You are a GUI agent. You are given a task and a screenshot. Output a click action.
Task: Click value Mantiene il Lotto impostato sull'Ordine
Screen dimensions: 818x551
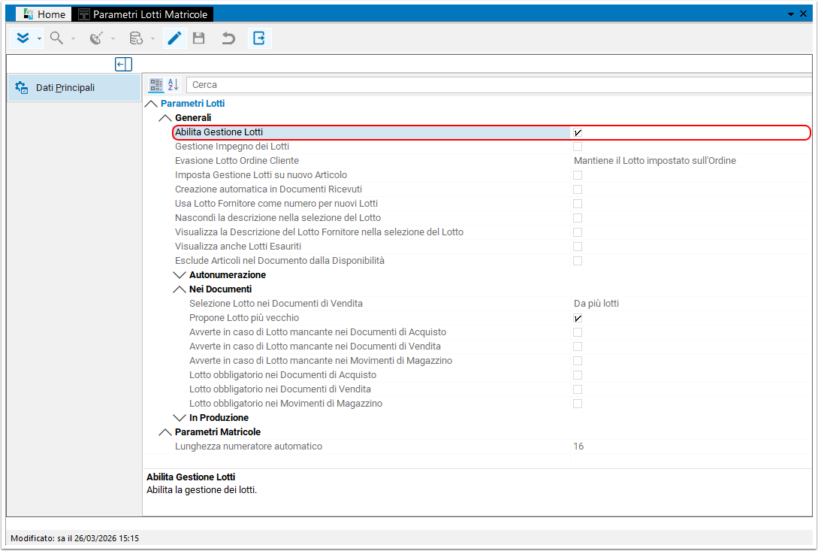(x=655, y=161)
